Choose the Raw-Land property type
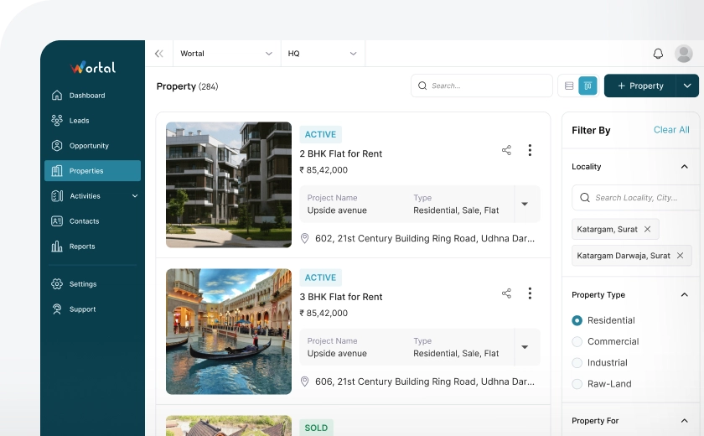704x436 pixels. pos(577,384)
